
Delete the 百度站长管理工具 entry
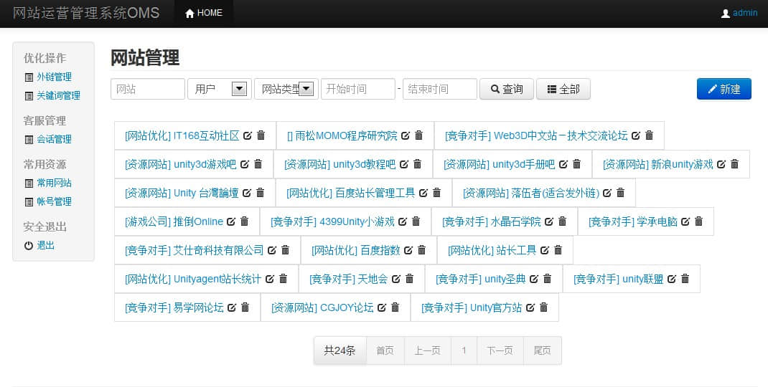(x=437, y=192)
